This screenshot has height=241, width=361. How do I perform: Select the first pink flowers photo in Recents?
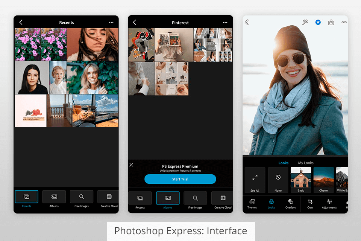27,44
